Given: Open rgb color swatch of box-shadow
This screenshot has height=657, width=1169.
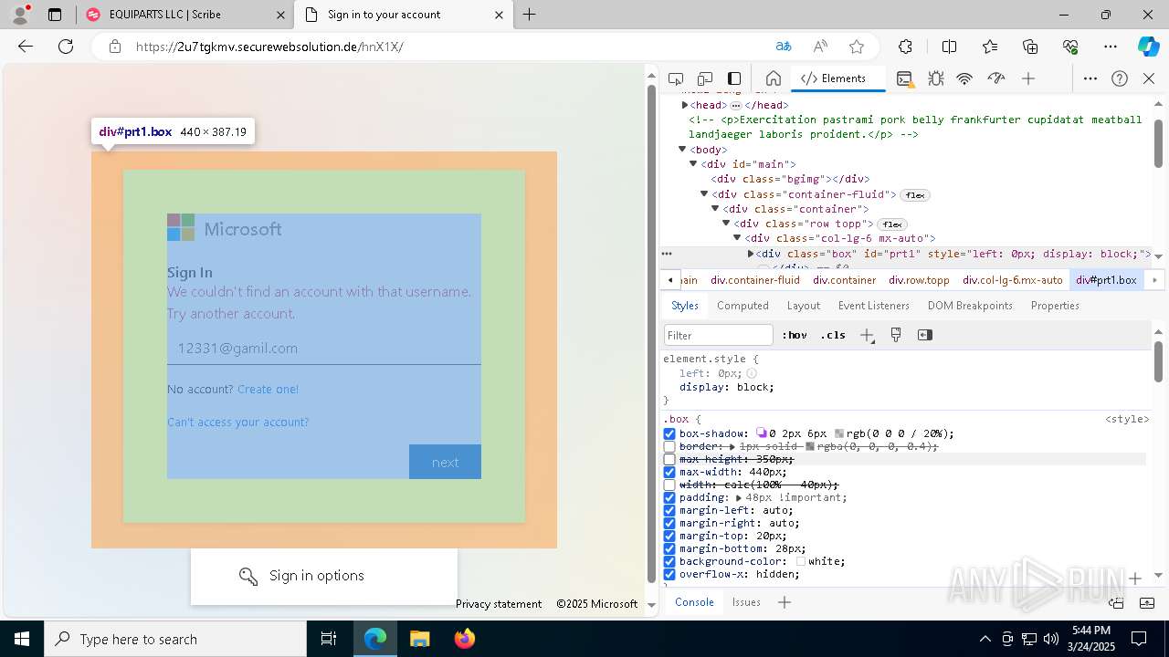Looking at the screenshot, I should point(839,434).
